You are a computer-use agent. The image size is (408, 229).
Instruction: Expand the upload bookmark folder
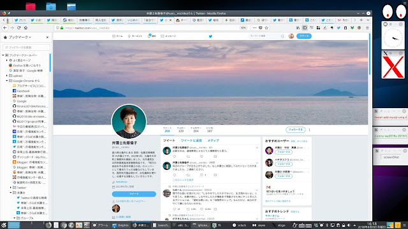tap(7, 76)
